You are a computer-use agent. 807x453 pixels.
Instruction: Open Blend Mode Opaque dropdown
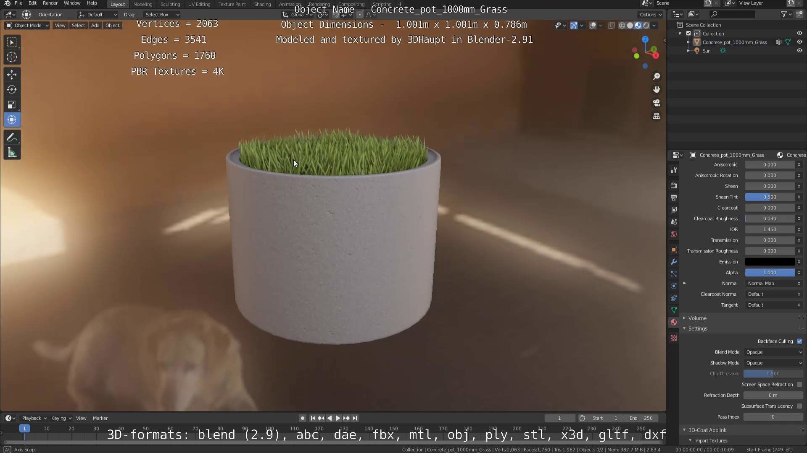pyautogui.click(x=773, y=352)
